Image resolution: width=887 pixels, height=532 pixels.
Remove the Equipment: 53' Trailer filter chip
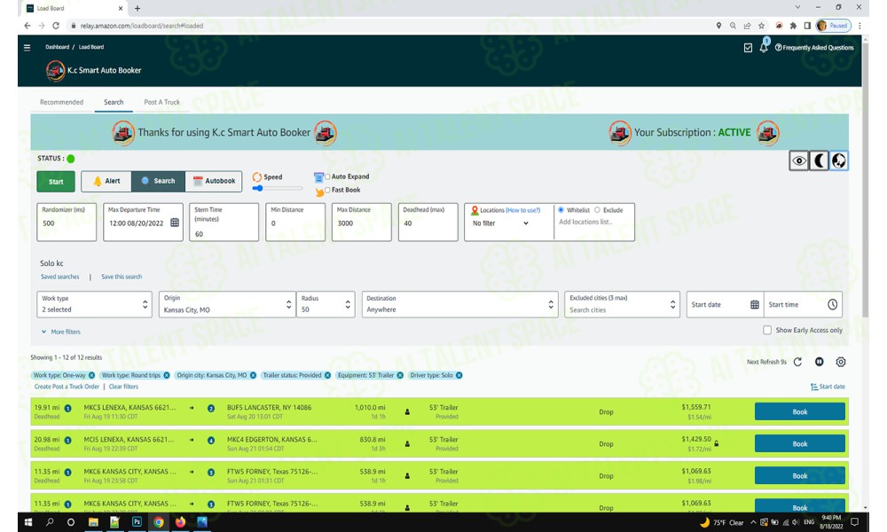[400, 375]
